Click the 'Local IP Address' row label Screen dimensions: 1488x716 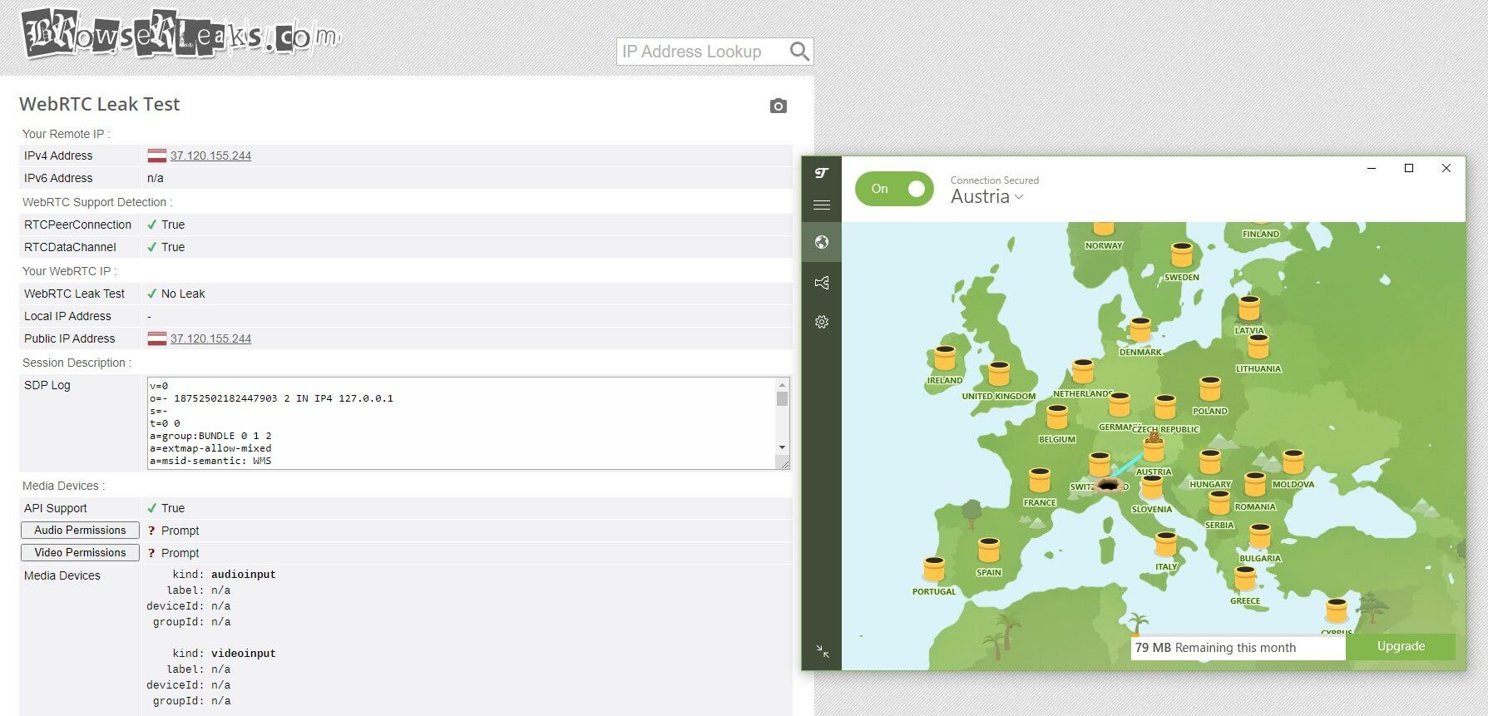67,316
